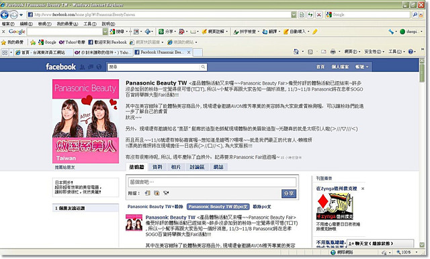Stop loading with the red X icon

click(x=318, y=15)
